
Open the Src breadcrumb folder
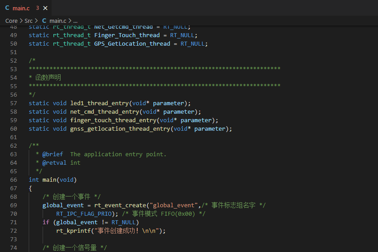coord(28,21)
